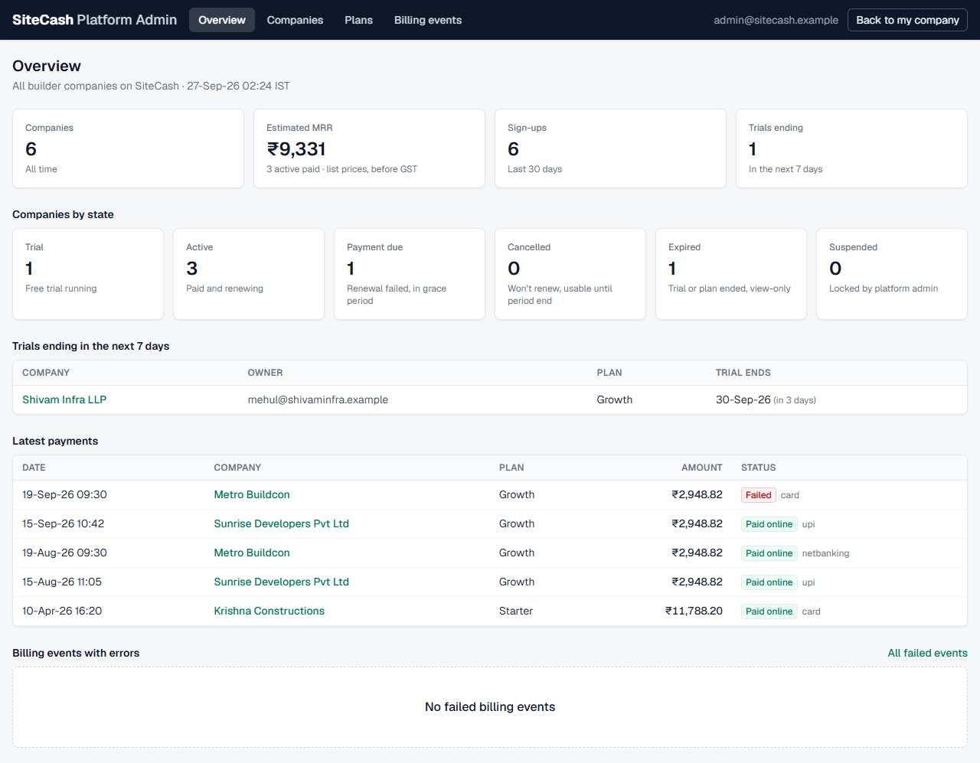Click the Failed status badge
Image resolution: width=980 pixels, height=763 pixels.
[x=758, y=495]
